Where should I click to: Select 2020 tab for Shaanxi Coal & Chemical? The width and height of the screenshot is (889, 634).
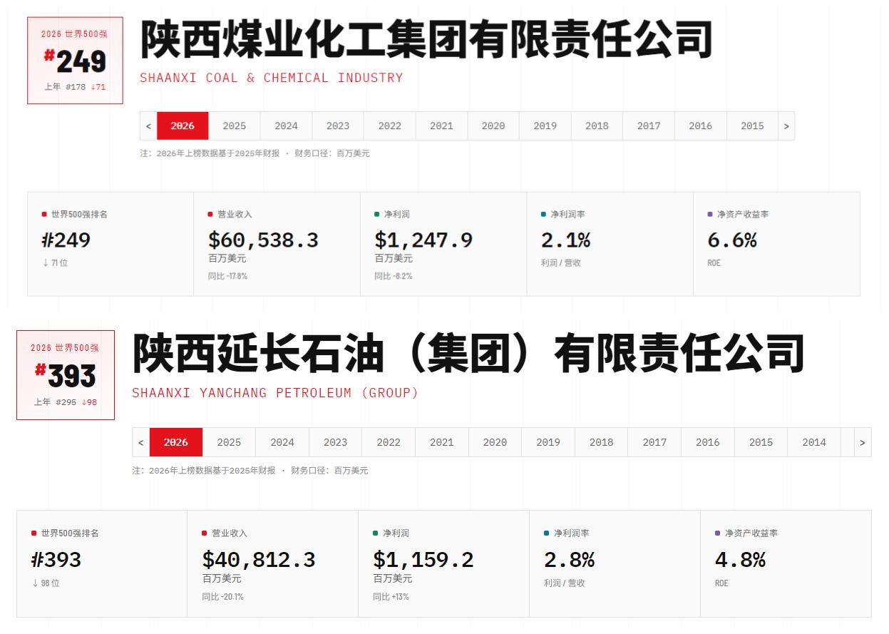(493, 126)
